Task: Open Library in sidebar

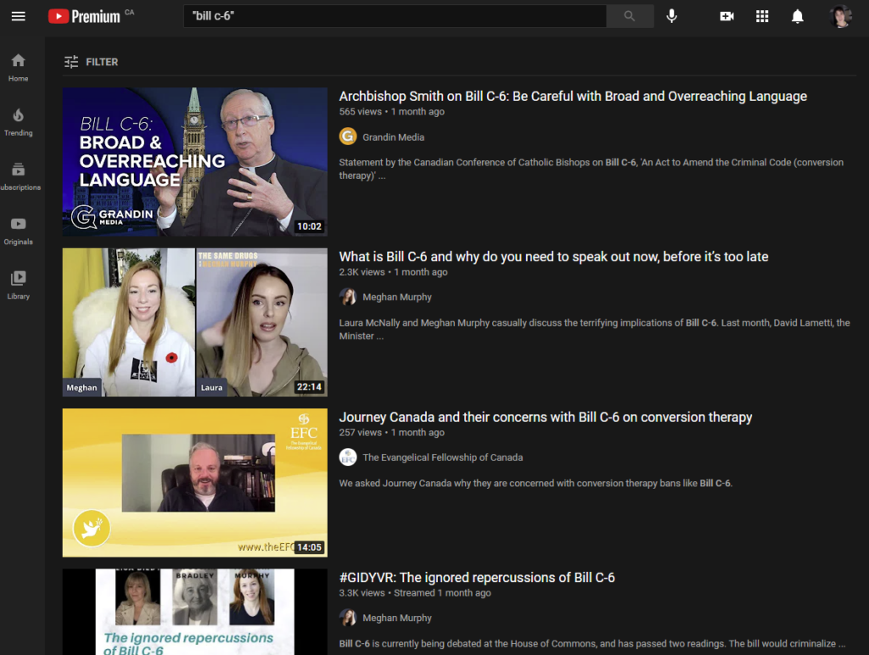Action: pyautogui.click(x=19, y=285)
